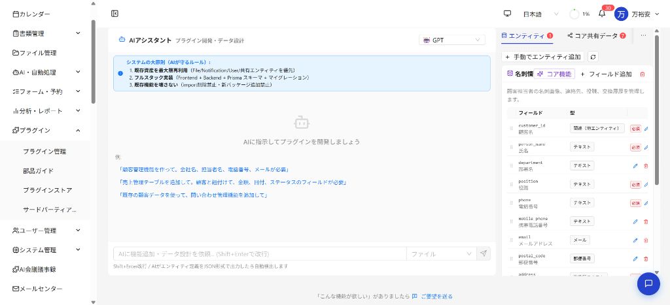This screenshot has height=305, width=670.
Task: Open AI会議議事録 in the sidebar
Action: (35, 269)
